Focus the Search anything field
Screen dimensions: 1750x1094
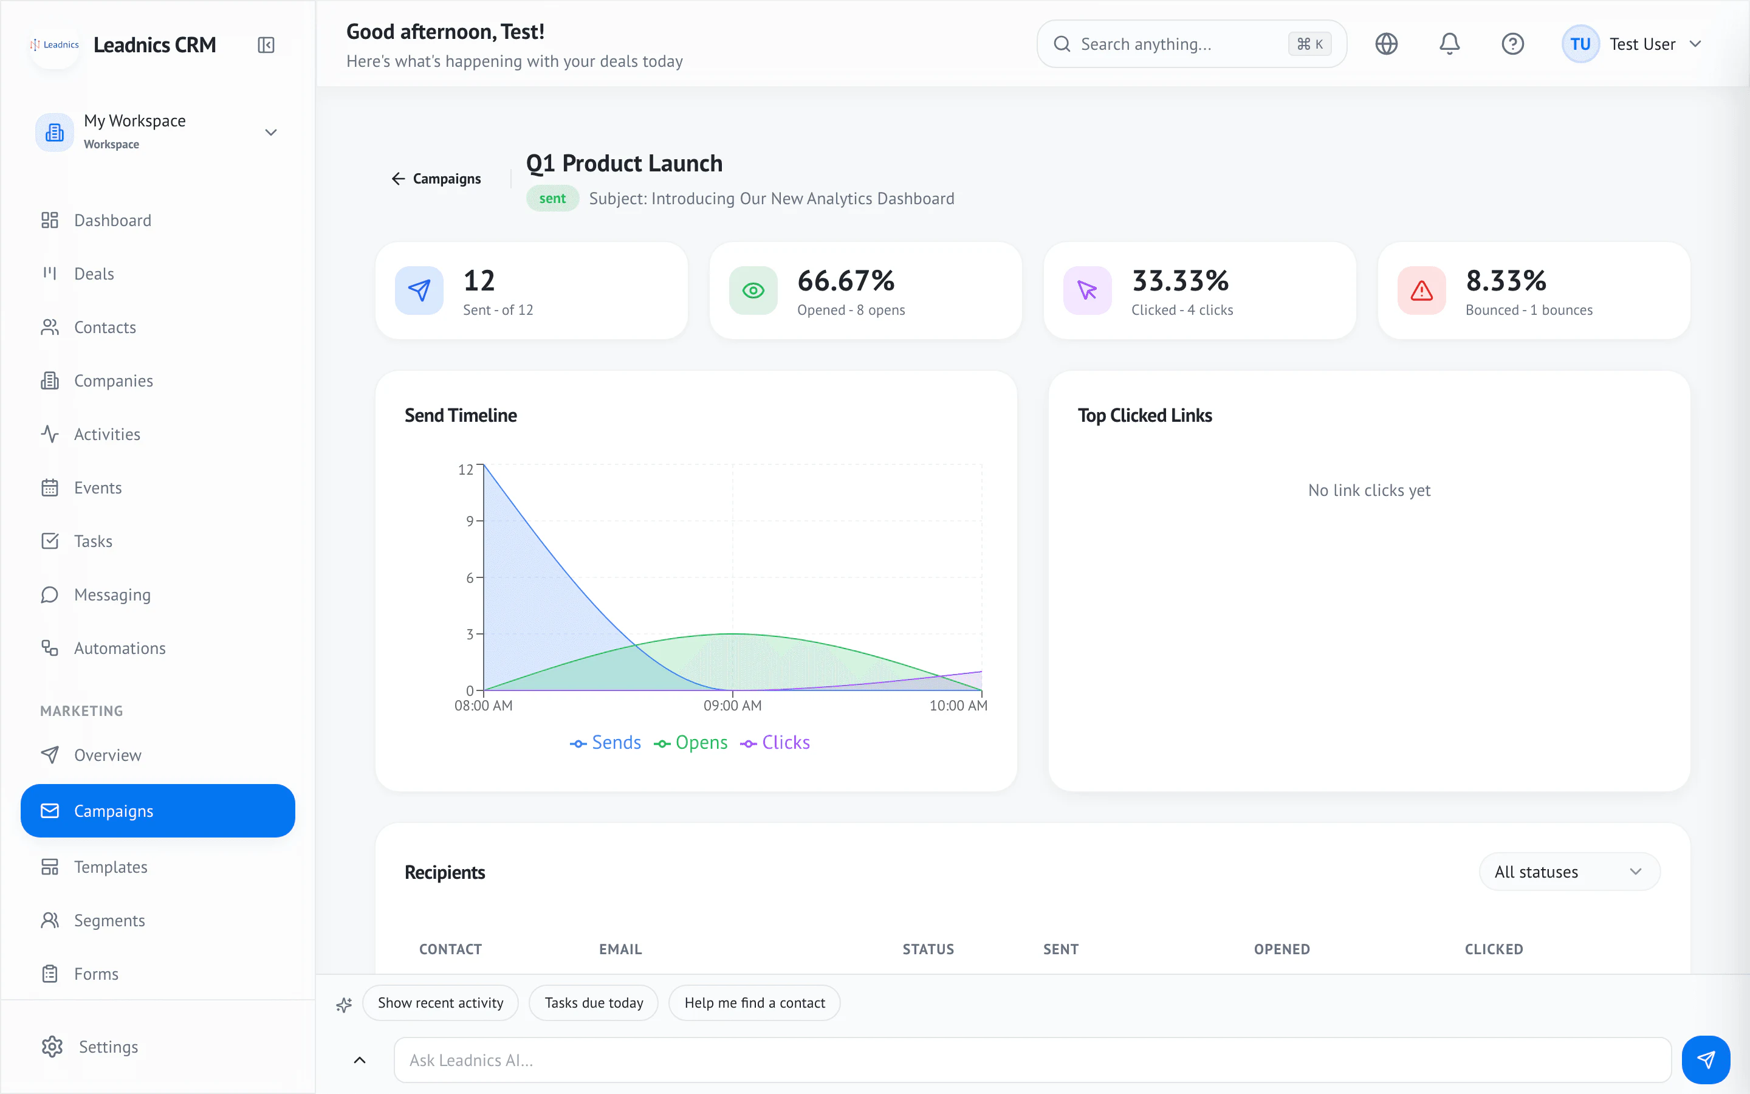tap(1192, 44)
